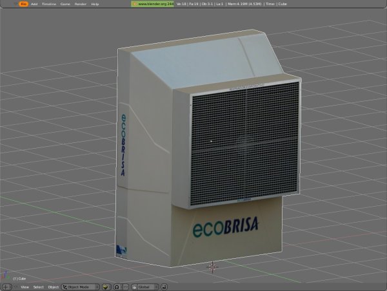
Task: Open the Object menu in 3D header
Action: (x=53, y=286)
